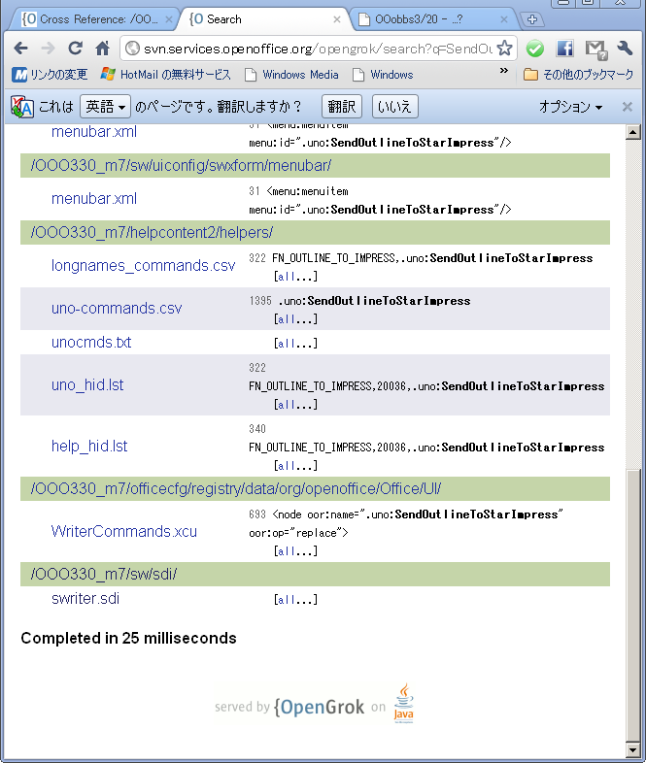Viewport: 646px width, 763px height.
Task: Open WriterCommands.xcu file link
Action: (x=123, y=531)
